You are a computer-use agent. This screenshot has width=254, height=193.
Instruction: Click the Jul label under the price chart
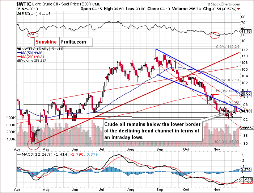pyautogui.click(x=102, y=149)
